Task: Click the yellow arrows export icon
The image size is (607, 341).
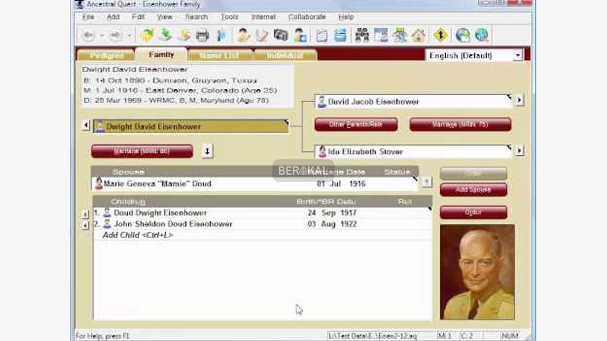Action: (x=184, y=35)
